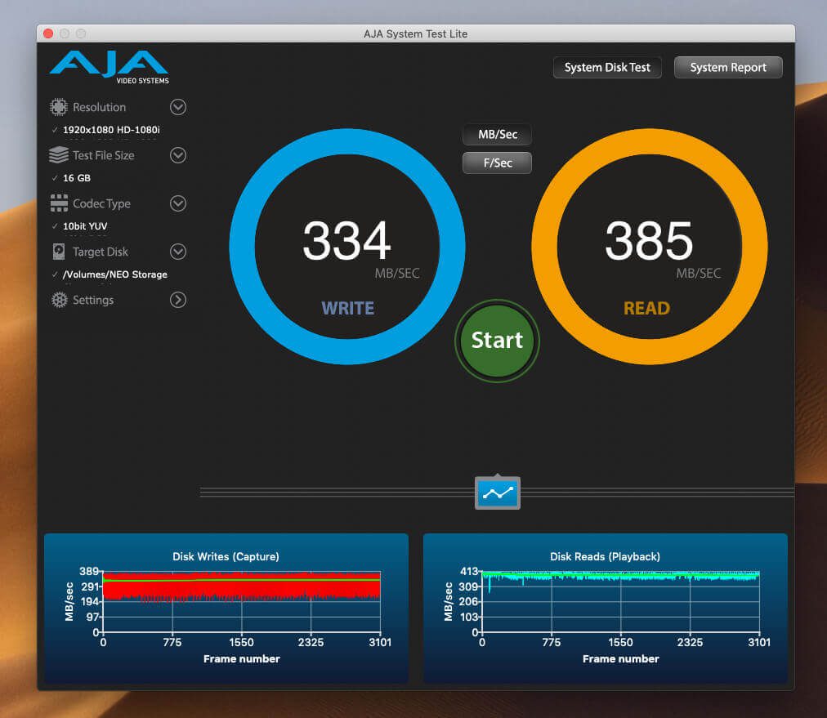Toggle the graph view chart icon
Image resolution: width=827 pixels, height=718 pixels.
click(498, 493)
